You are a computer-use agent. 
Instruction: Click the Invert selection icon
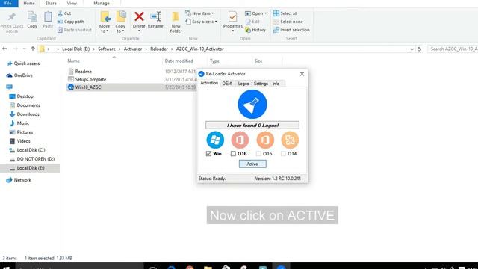(x=276, y=30)
